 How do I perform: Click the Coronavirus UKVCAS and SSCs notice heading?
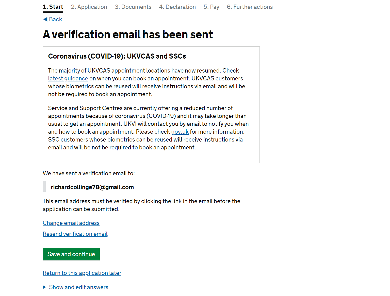pyautogui.click(x=117, y=56)
